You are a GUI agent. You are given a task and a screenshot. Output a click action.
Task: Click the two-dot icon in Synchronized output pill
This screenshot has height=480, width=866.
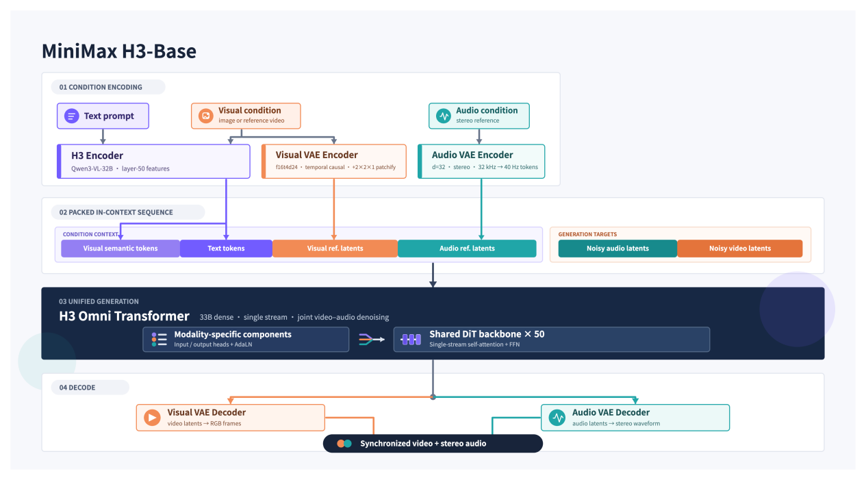pyautogui.click(x=344, y=444)
